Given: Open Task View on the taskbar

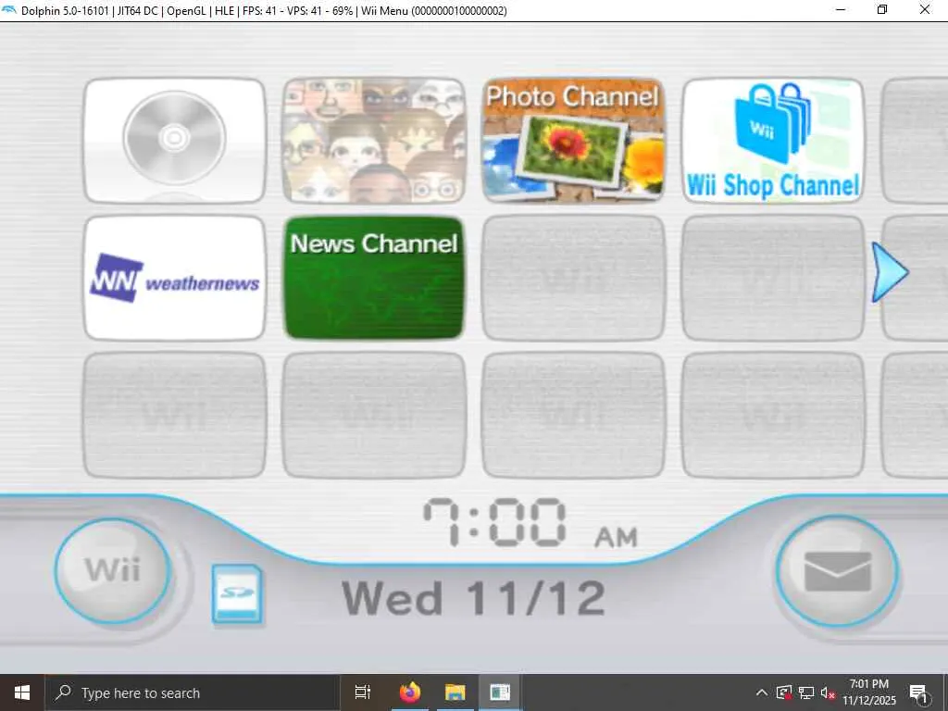Looking at the screenshot, I should tap(363, 692).
